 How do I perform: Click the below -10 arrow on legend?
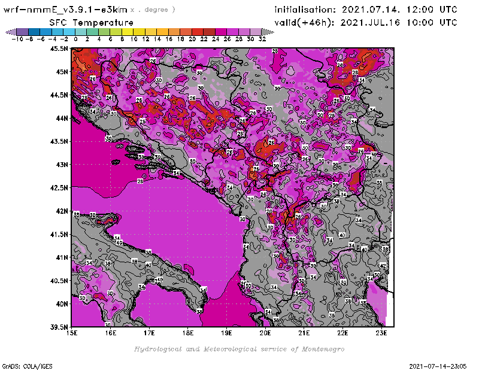point(11,32)
